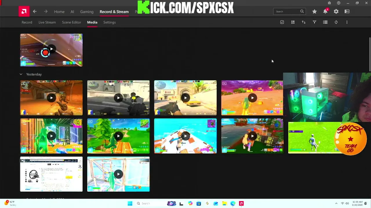Play the light blue build clip
The height and width of the screenshot is (208, 371).
point(118,174)
